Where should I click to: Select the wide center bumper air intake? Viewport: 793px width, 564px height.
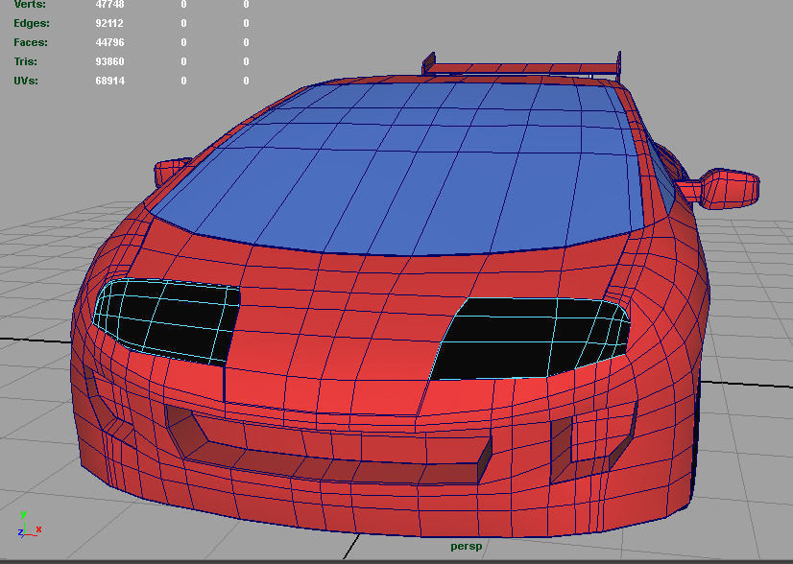[x=328, y=446]
